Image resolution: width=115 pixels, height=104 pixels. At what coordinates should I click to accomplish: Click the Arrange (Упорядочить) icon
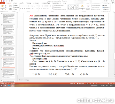[82, 6]
